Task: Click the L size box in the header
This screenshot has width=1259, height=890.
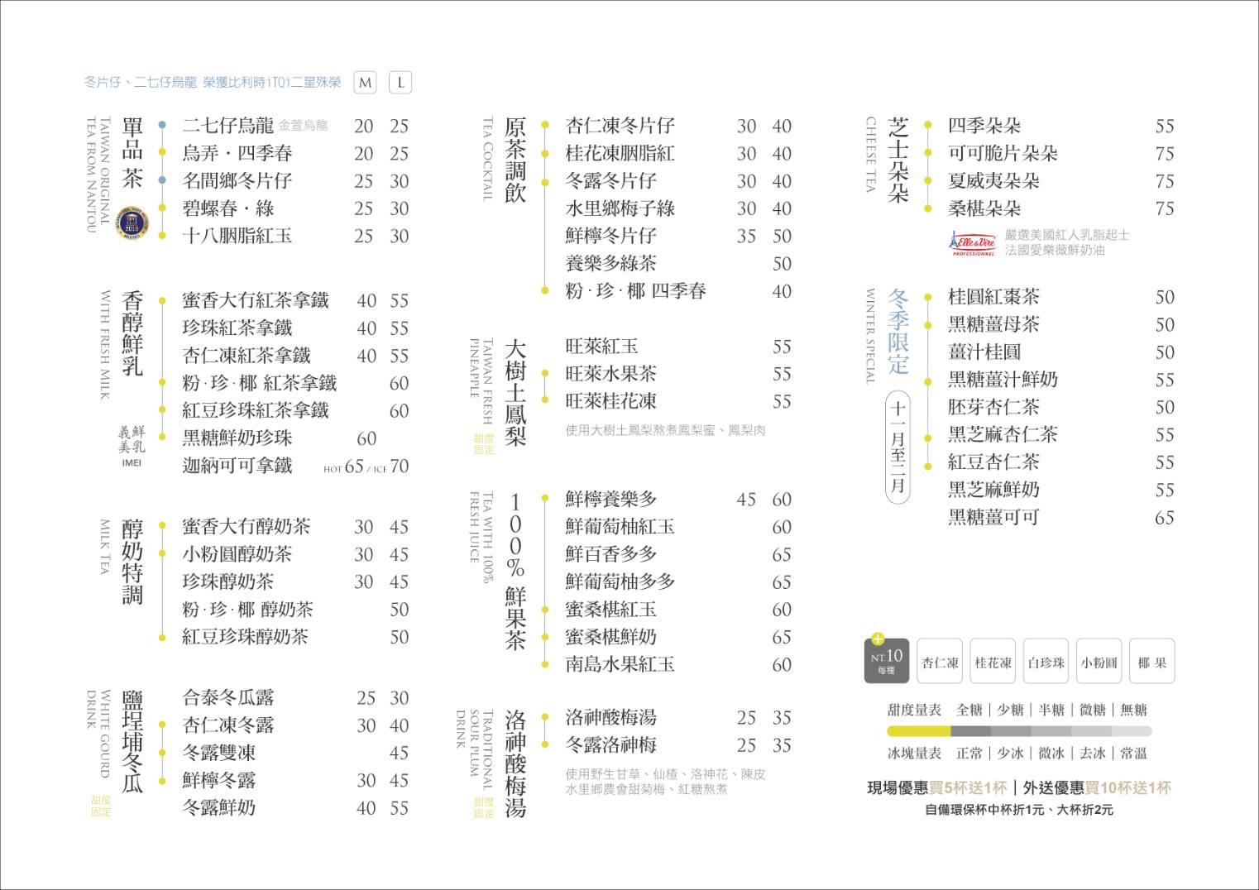Action: point(400,83)
